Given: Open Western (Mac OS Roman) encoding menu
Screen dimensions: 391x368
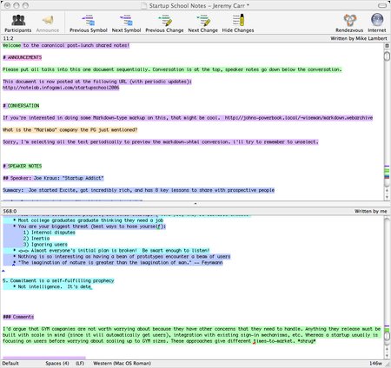Looking at the screenshot, I should [122, 364].
